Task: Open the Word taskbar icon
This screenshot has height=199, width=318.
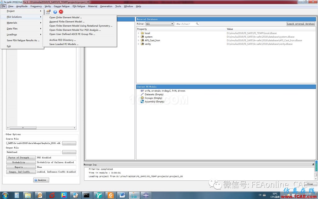Action: pos(122,195)
